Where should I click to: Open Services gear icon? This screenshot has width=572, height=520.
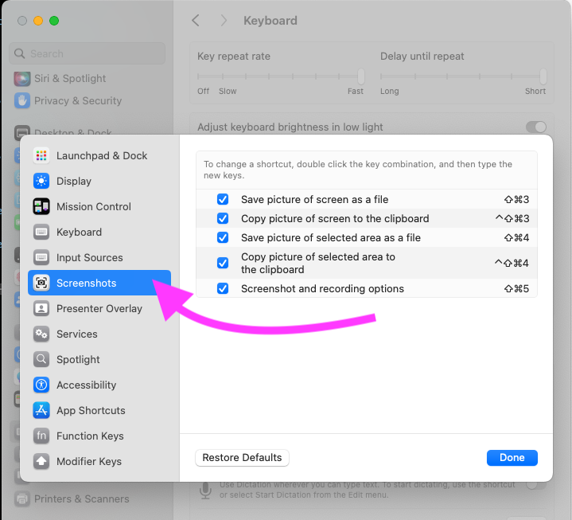pos(42,334)
